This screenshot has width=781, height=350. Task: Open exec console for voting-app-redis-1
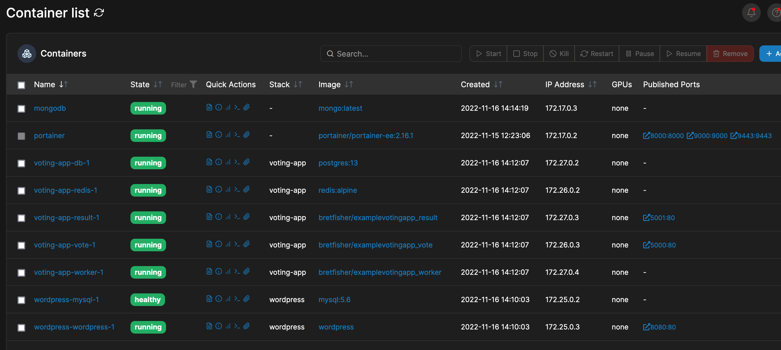tap(237, 189)
